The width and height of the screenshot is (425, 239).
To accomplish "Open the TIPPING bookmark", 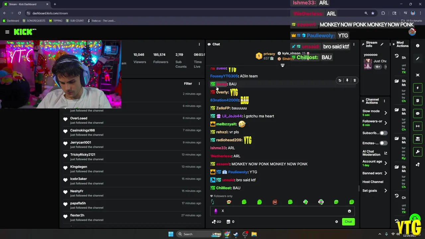I will pos(55,21).
